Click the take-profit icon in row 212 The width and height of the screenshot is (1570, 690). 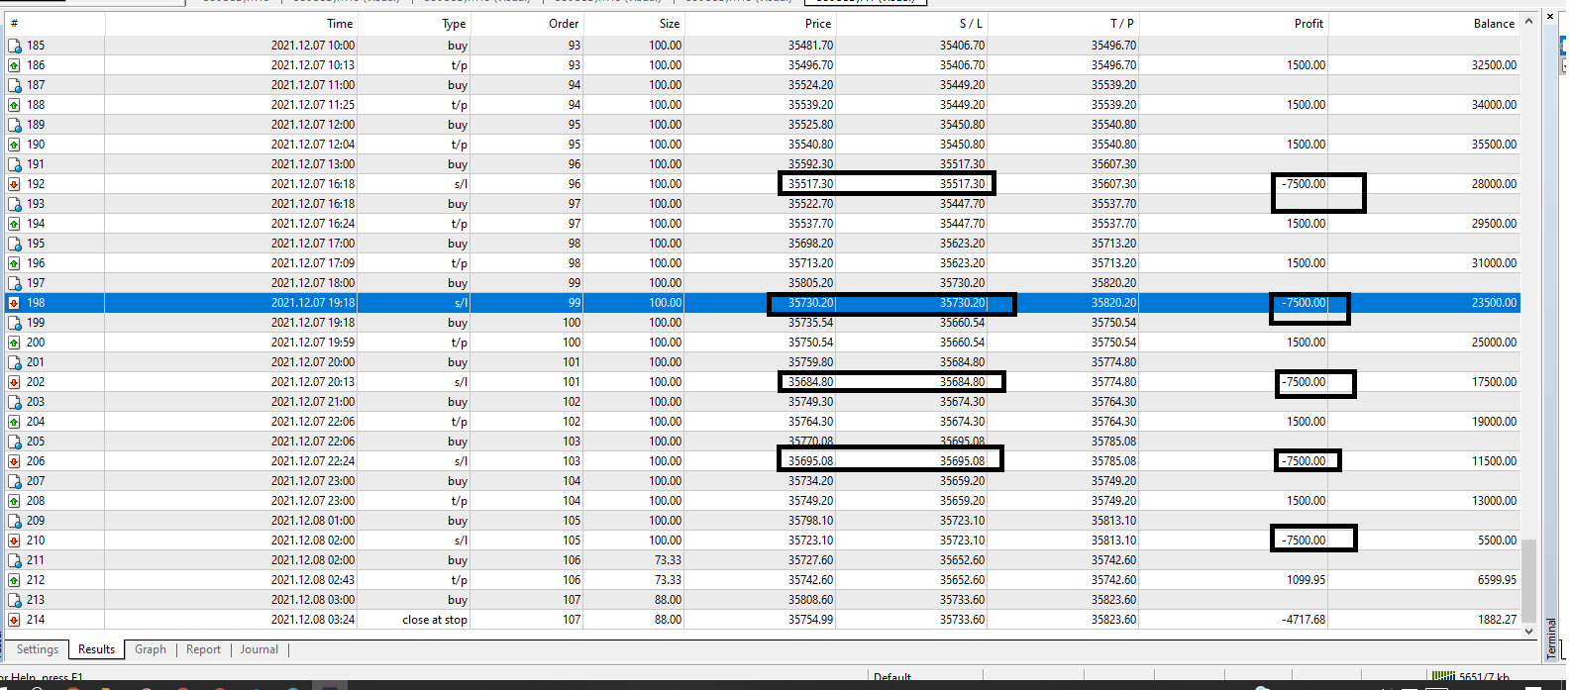click(x=14, y=580)
